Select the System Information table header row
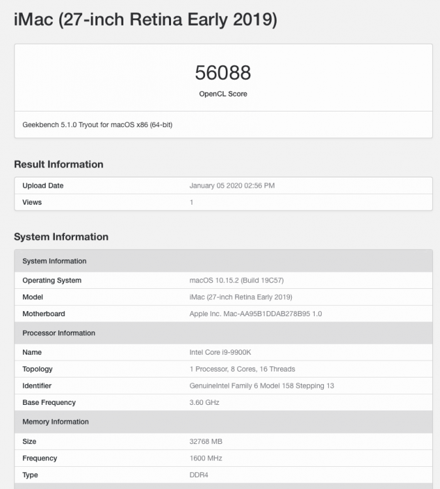The width and height of the screenshot is (440, 489). 223,261
